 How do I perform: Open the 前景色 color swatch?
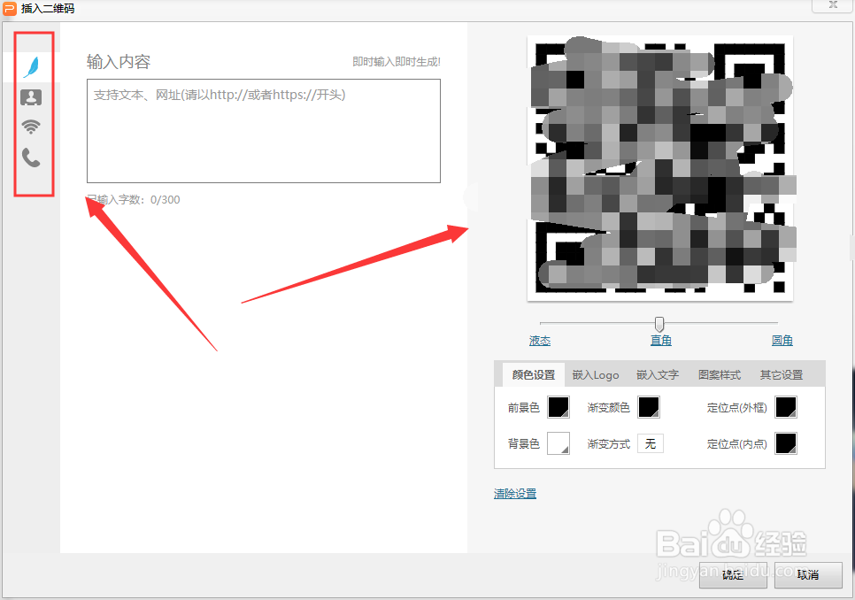(x=558, y=407)
